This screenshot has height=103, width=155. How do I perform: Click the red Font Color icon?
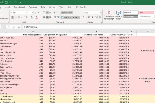point(36,17)
